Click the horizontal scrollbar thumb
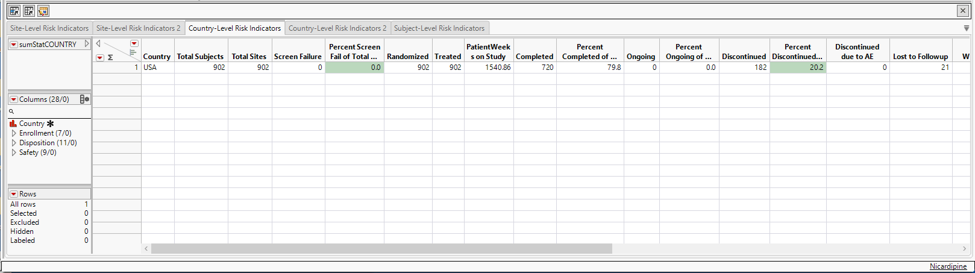Viewport: 975px width, 273px height. [x=381, y=249]
